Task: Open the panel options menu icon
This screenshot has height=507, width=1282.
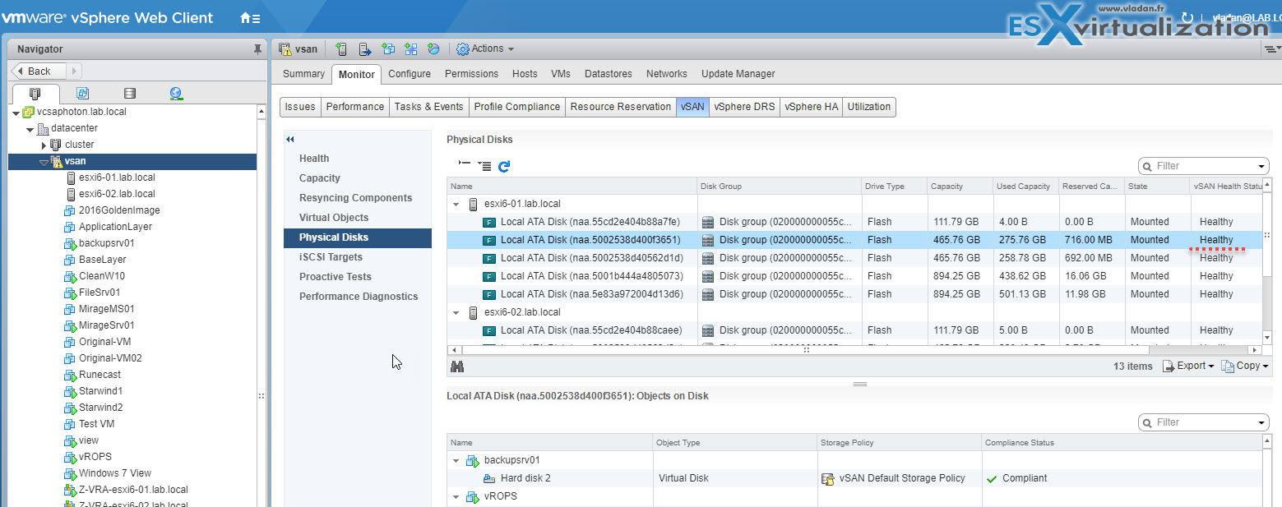Action: click(1273, 49)
